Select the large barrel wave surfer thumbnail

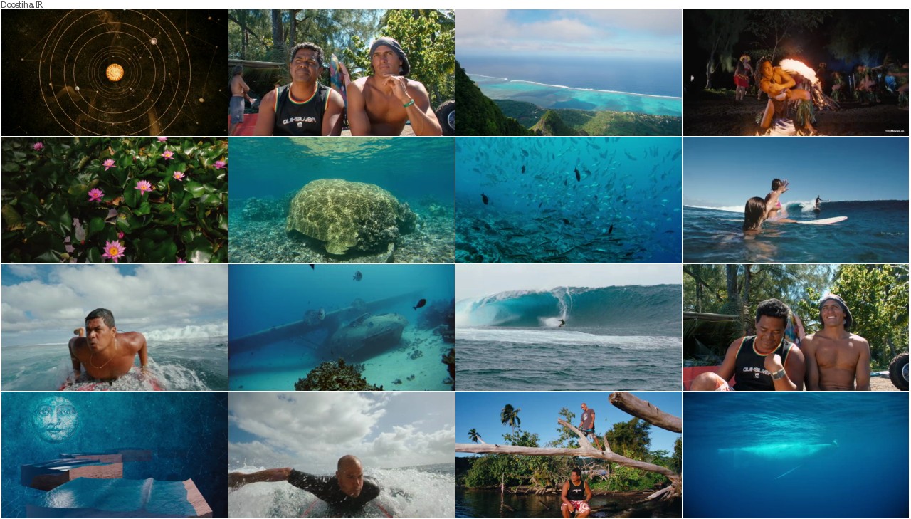click(x=569, y=327)
